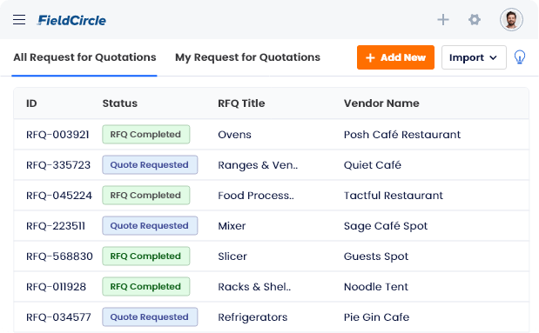Expand the Import dropdown

click(474, 57)
